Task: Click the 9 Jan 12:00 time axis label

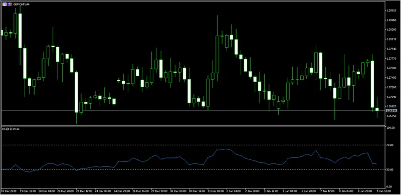Action: click(x=383, y=191)
